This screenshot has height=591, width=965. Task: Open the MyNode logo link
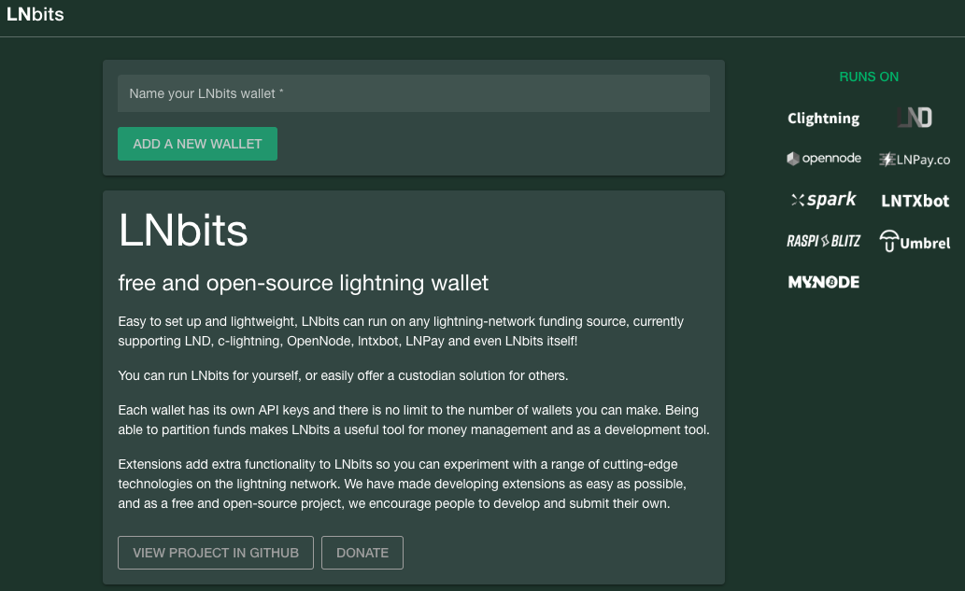(x=823, y=282)
